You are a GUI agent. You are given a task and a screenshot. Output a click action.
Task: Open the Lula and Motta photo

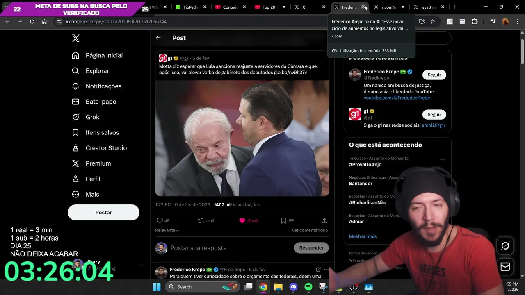pos(242,138)
